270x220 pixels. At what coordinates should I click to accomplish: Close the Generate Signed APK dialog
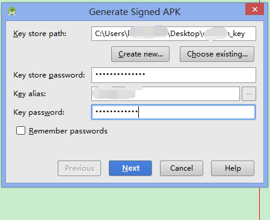pyautogui.click(x=254, y=9)
